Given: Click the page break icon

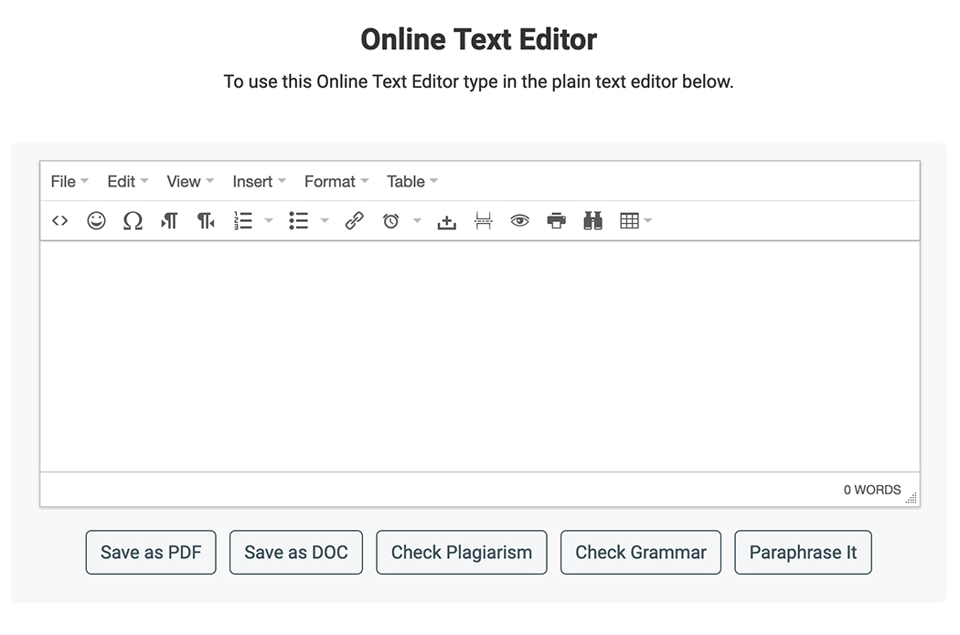Looking at the screenshot, I should pos(484,221).
